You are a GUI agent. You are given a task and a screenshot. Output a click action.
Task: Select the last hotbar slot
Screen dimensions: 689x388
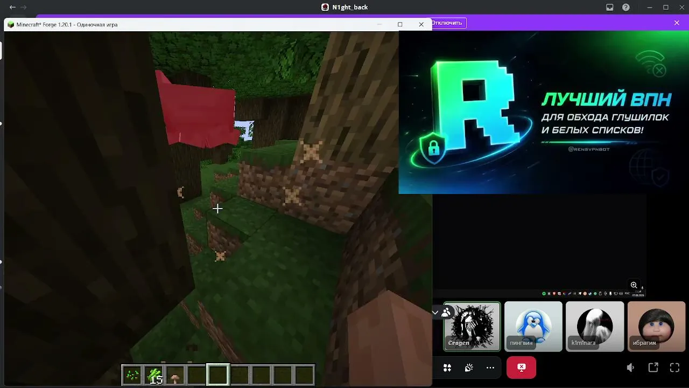[304, 375]
